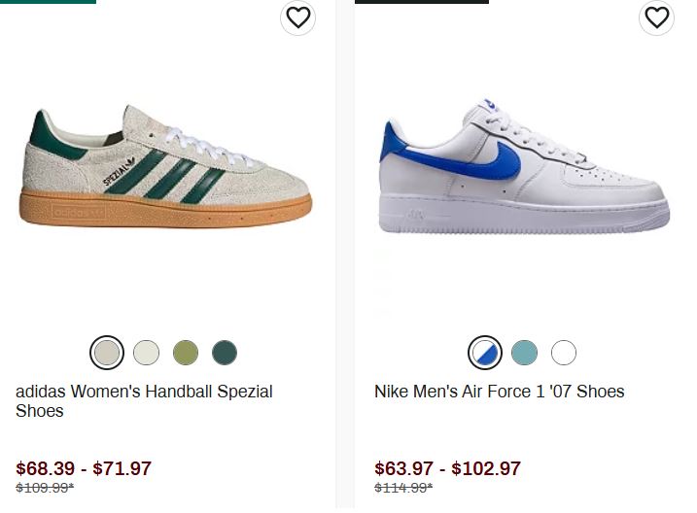697x513 pixels.
Task: Choose the cream white adidas swatch
Action: tap(146, 353)
